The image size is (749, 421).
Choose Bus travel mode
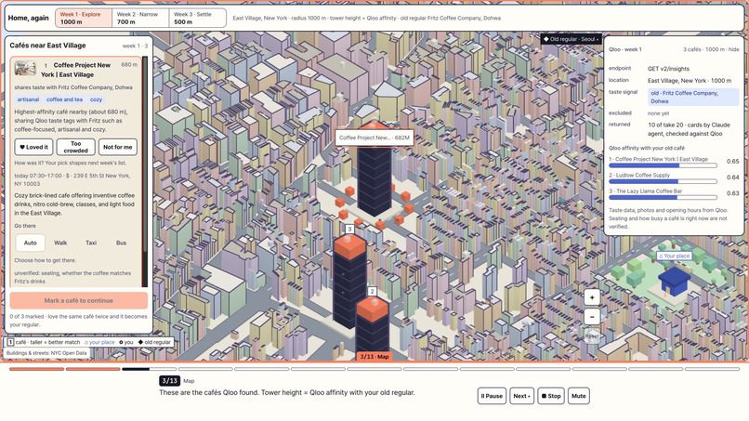point(122,243)
